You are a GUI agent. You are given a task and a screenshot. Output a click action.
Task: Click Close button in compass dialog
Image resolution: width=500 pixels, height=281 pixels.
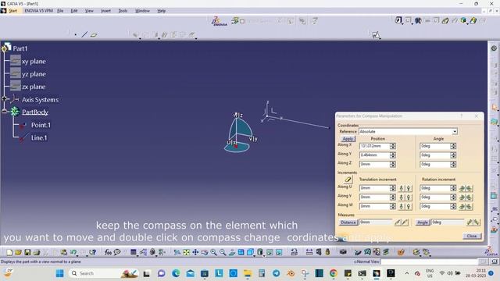coord(472,236)
